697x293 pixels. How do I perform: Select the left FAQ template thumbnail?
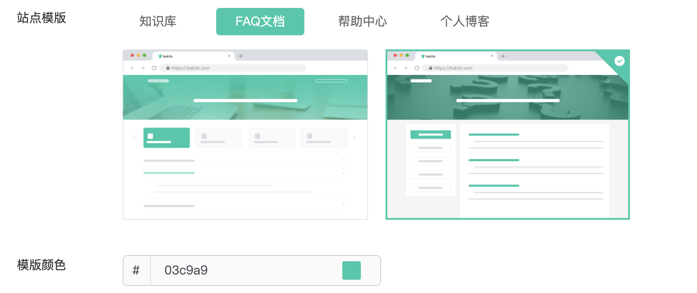(x=245, y=135)
